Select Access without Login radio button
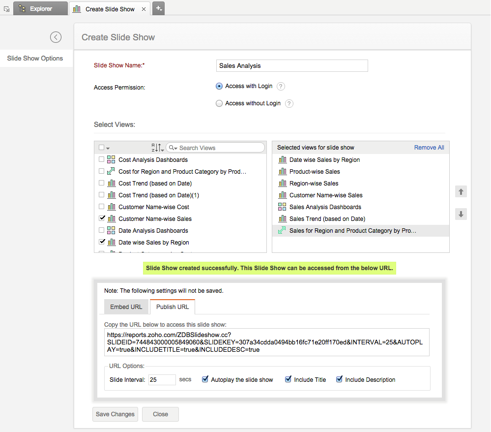Image resolution: width=491 pixels, height=432 pixels. pos(219,104)
